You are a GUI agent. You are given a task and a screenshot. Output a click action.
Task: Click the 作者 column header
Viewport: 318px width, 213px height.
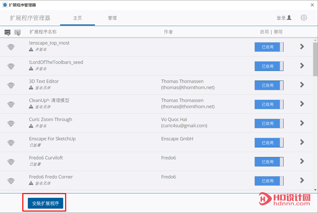[168, 32]
